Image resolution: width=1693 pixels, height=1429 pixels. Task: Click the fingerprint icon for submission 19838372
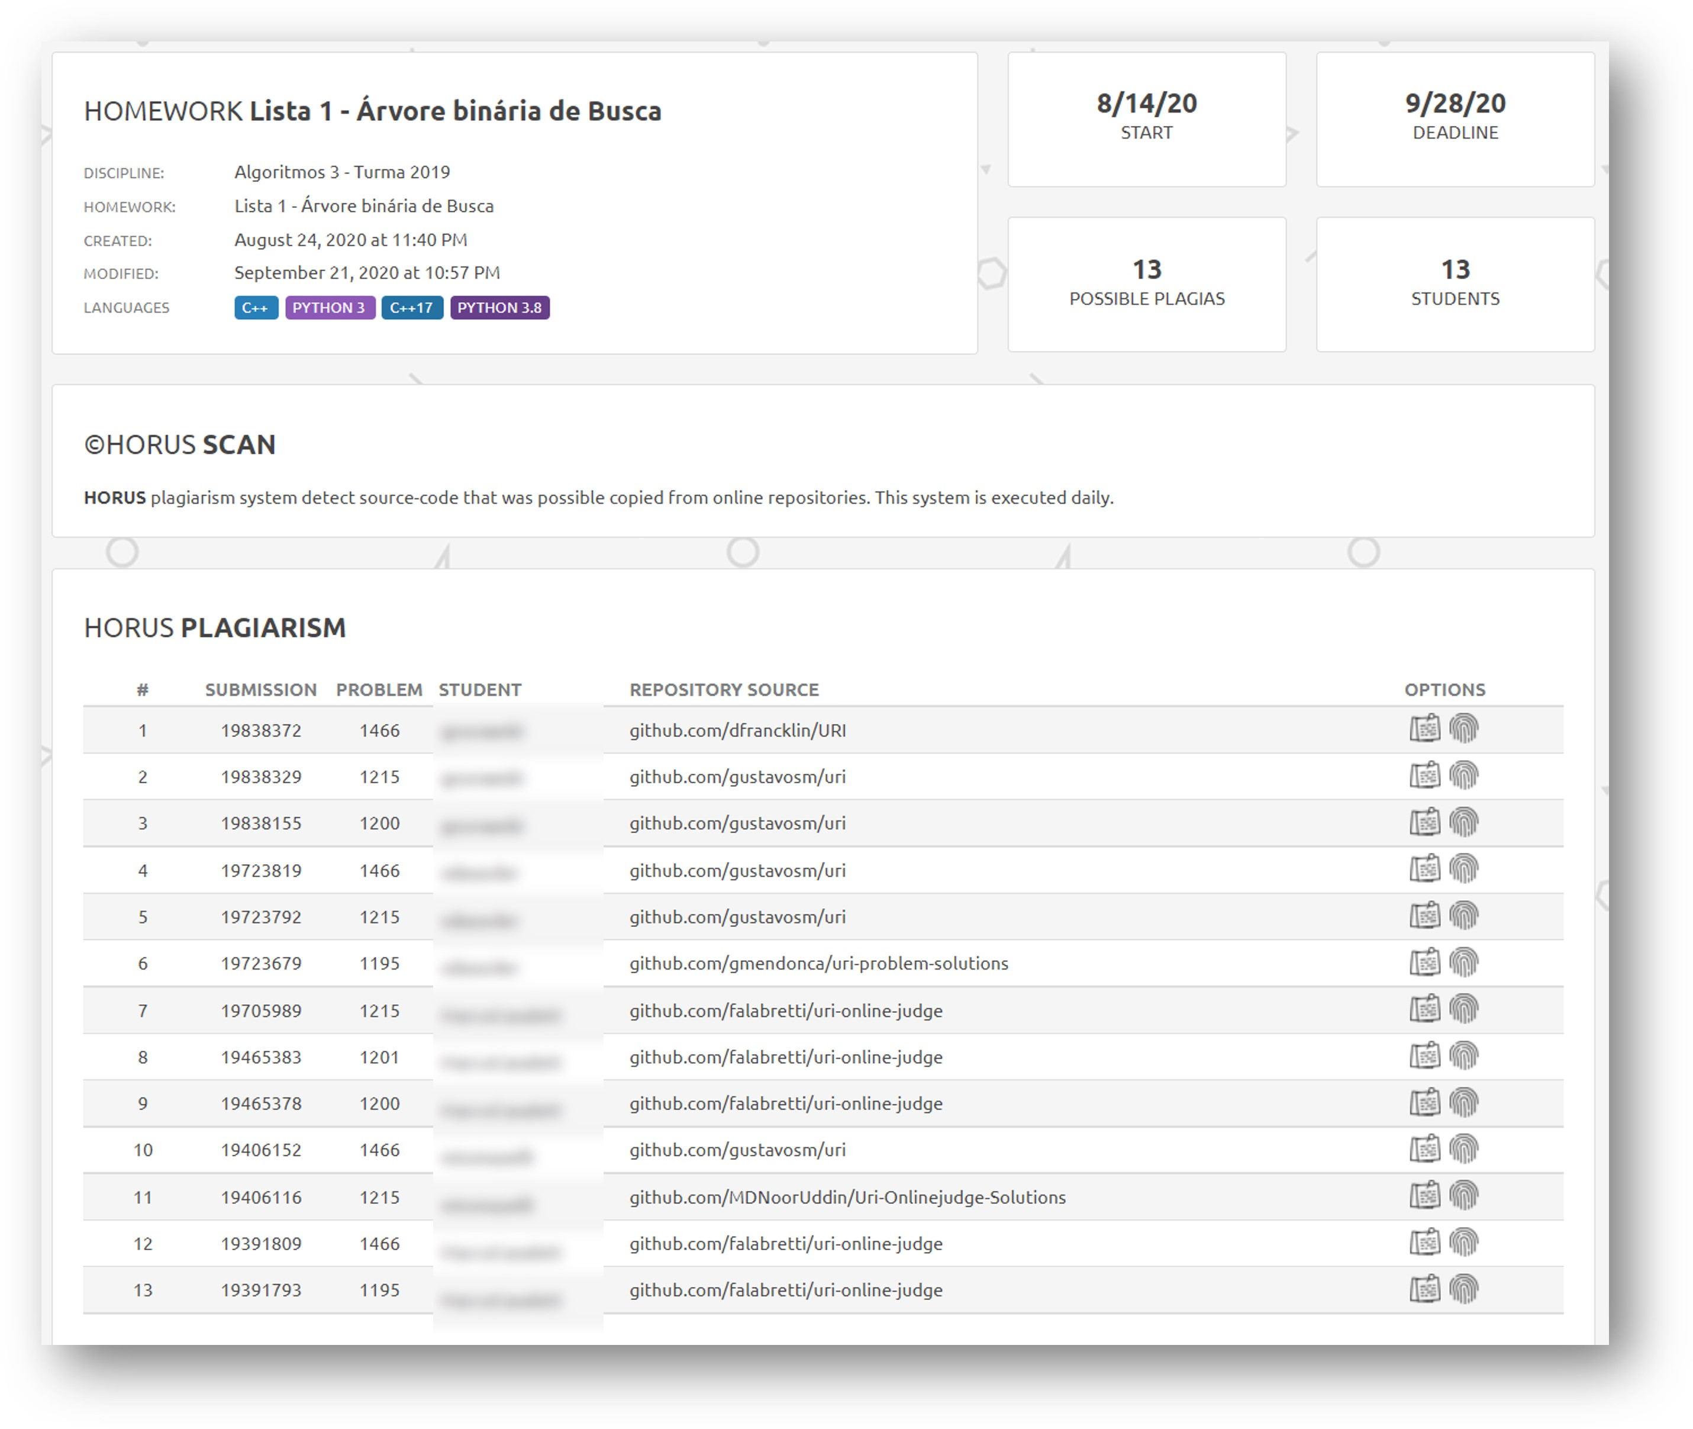click(x=1463, y=728)
